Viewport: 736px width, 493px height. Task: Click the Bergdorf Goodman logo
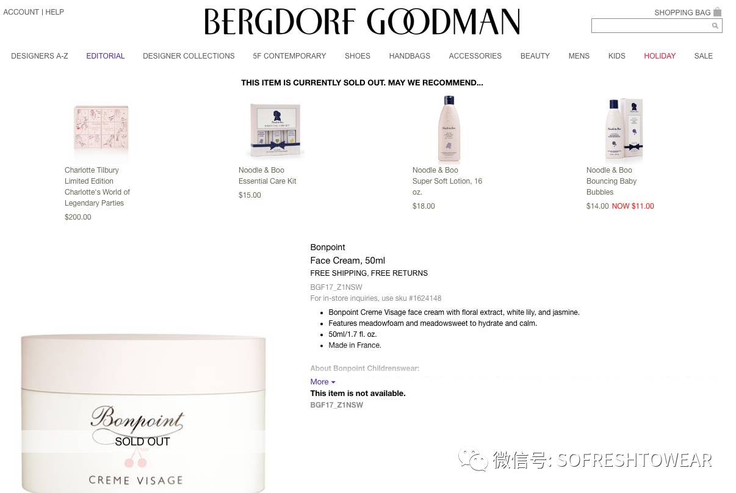362,21
